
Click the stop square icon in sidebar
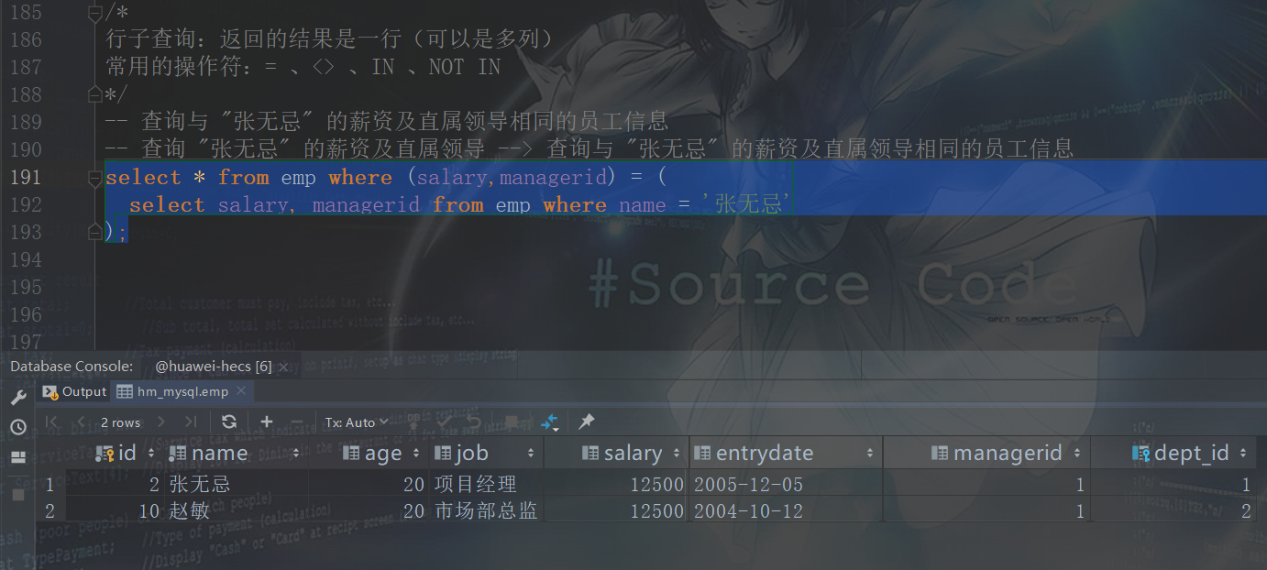pyautogui.click(x=17, y=494)
